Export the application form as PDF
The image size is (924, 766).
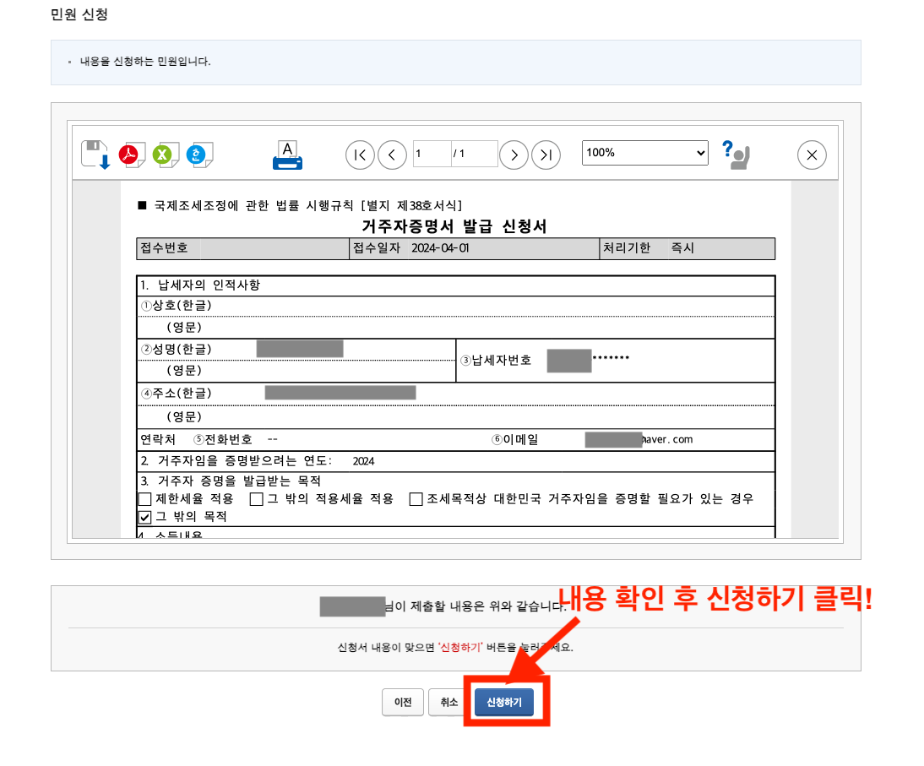pyautogui.click(x=132, y=155)
